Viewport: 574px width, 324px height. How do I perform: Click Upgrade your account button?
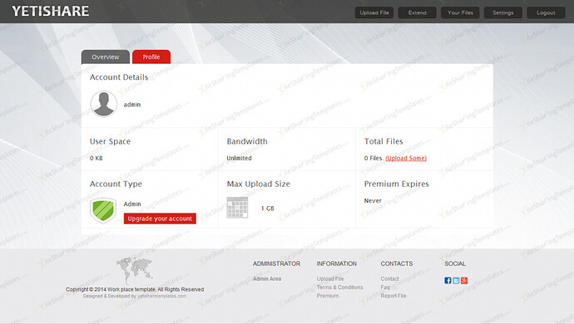(x=160, y=218)
